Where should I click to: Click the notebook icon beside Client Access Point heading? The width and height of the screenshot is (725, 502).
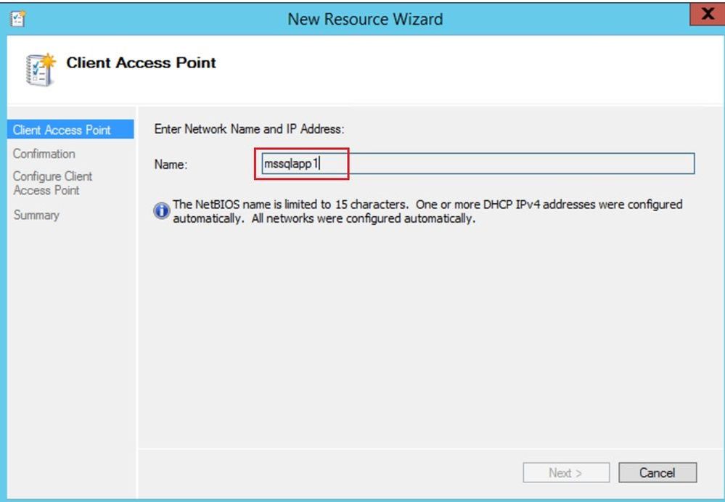coord(40,70)
